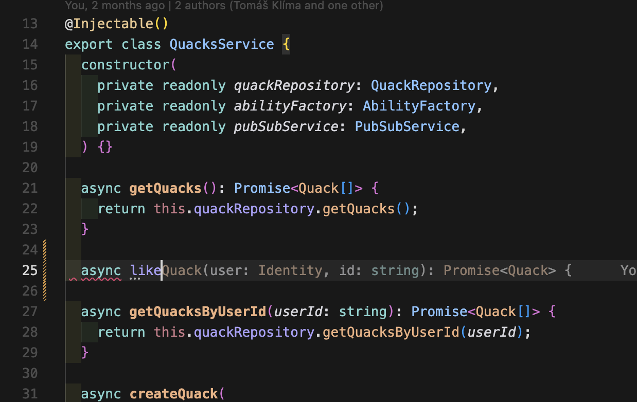
Task: Click the PubSubService type annotation
Action: click(x=406, y=126)
